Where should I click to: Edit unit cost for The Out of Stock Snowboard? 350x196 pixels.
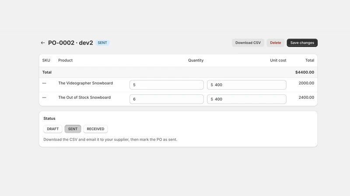pyautogui.click(x=247, y=99)
